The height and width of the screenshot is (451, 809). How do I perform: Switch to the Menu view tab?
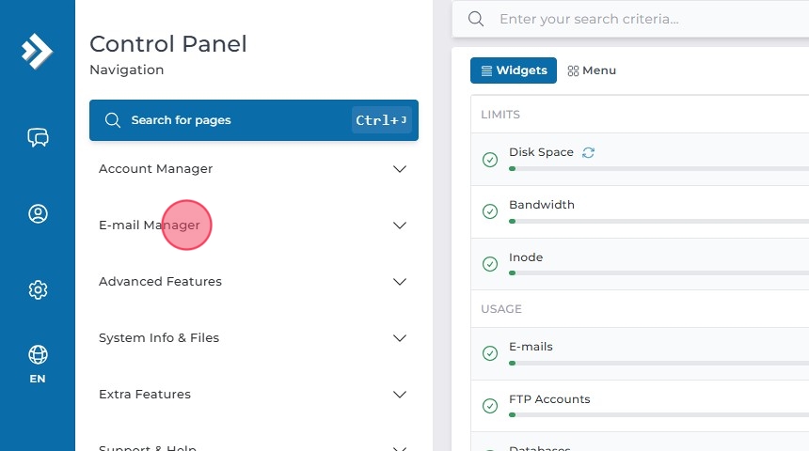[x=592, y=70]
